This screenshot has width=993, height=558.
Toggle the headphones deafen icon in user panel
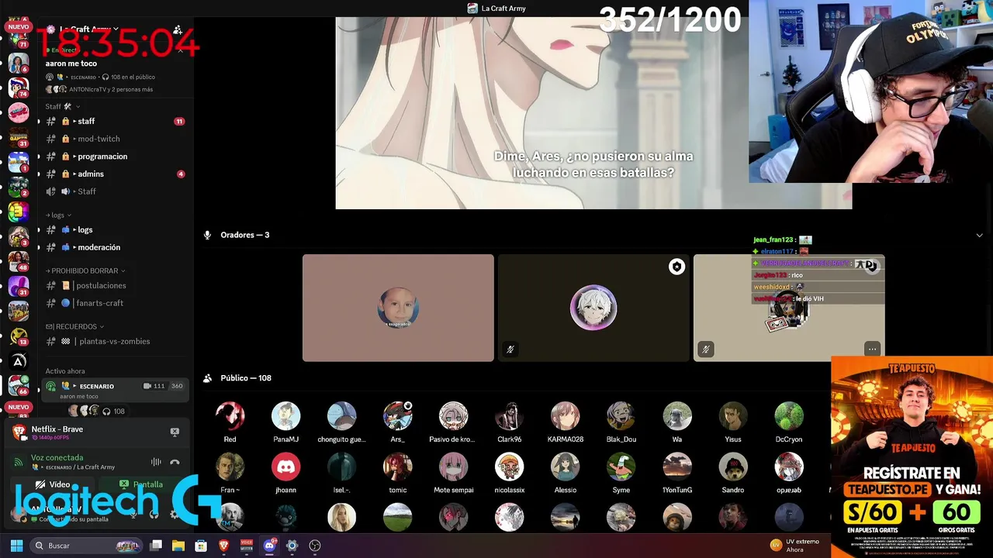click(x=154, y=514)
